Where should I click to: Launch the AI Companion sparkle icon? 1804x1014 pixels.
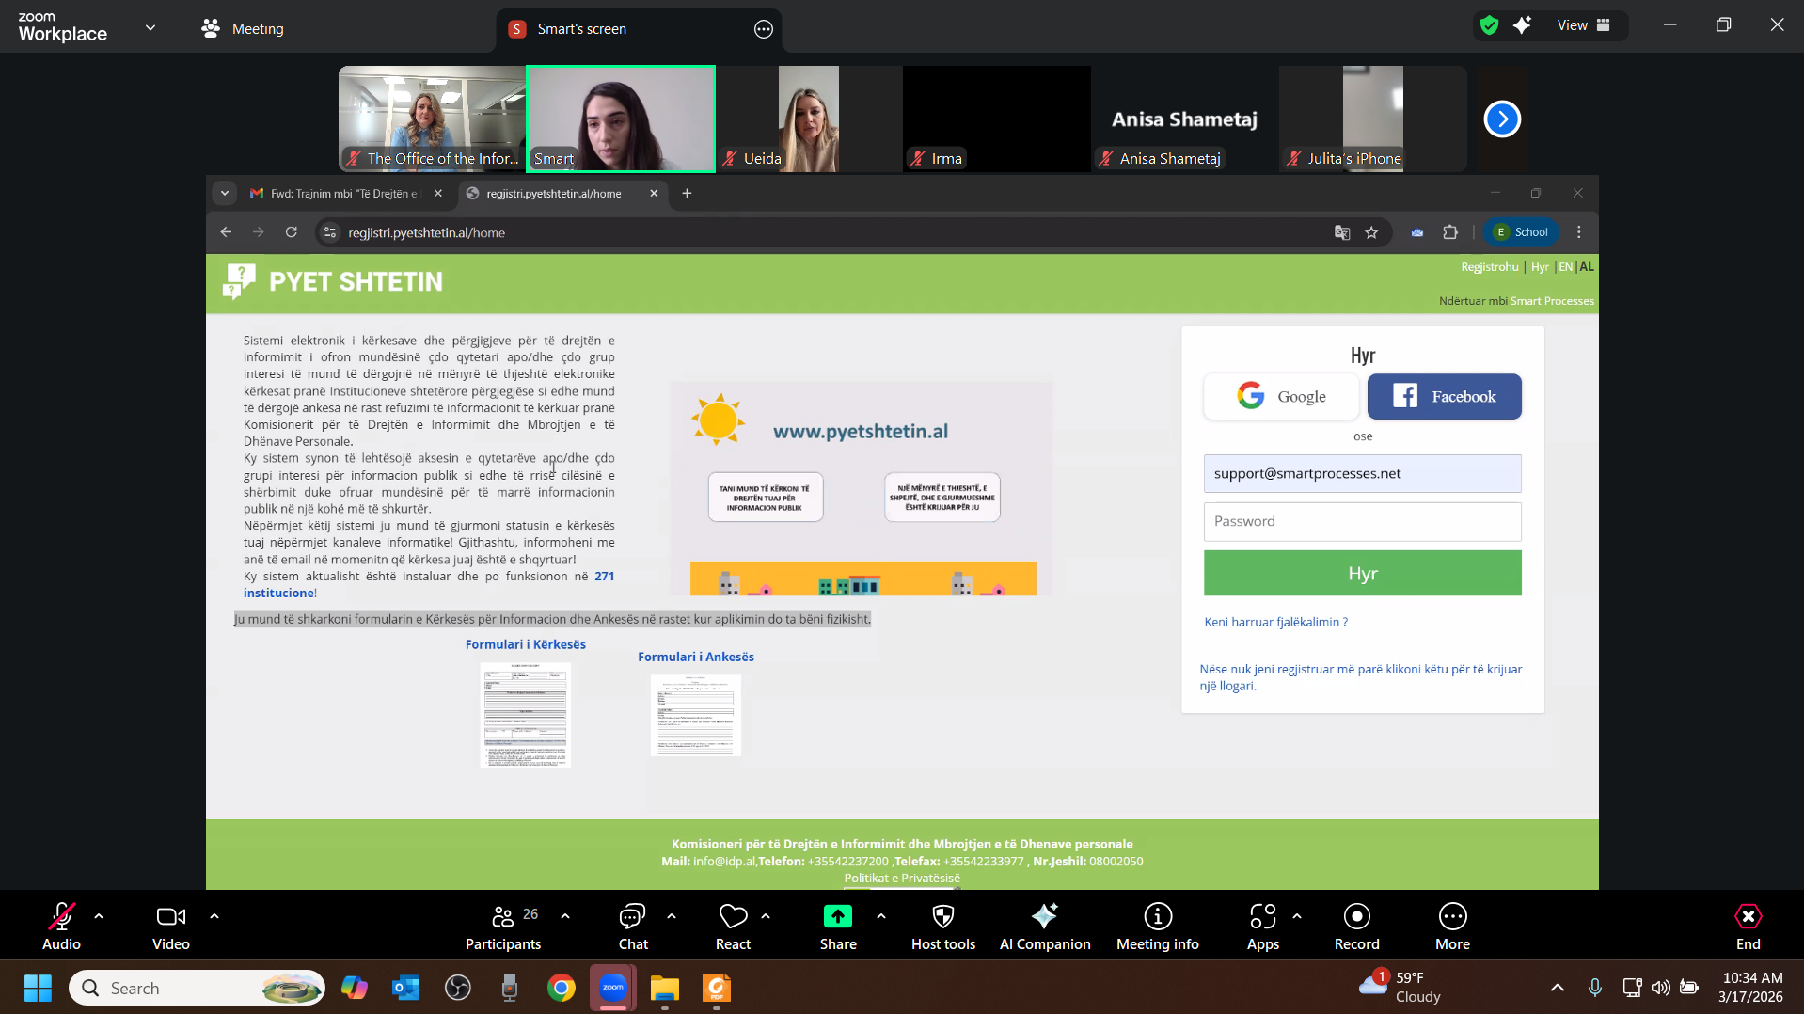(1044, 916)
